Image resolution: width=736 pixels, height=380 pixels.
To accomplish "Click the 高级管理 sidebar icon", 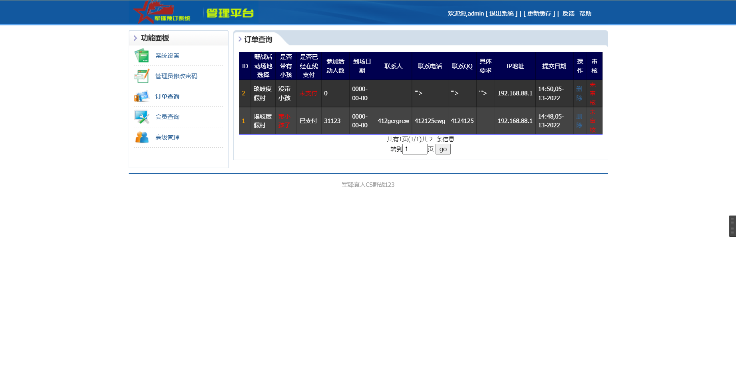I will 142,137.
